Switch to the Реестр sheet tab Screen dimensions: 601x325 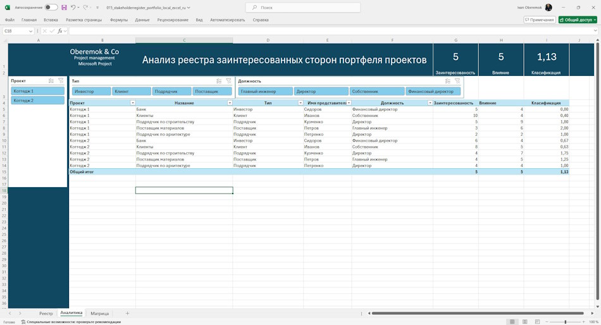coord(46,314)
